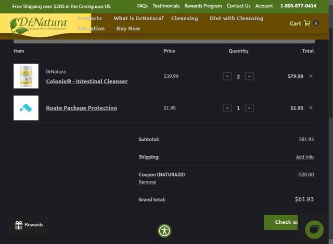The height and width of the screenshot is (244, 333).
Task: Open Route Package Protection link
Action: [x=81, y=108]
